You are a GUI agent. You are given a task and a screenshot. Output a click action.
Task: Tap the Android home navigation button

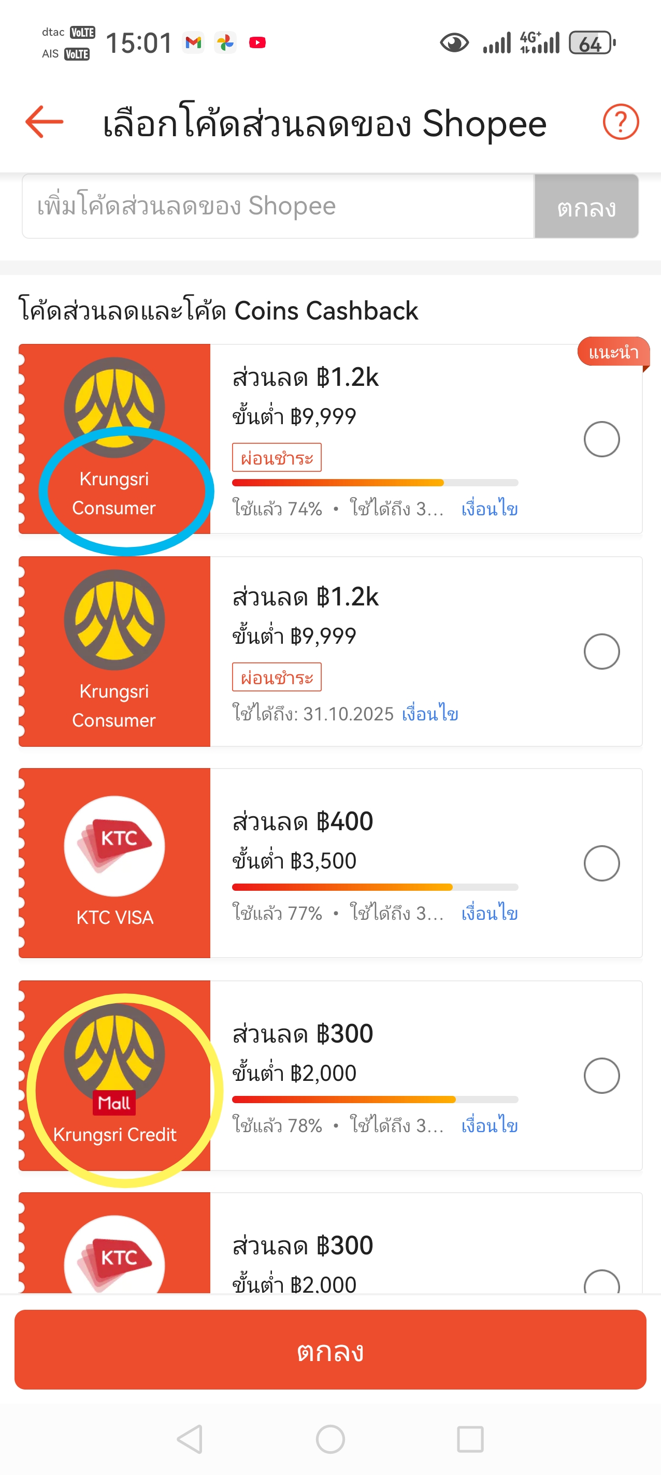tap(330, 1438)
